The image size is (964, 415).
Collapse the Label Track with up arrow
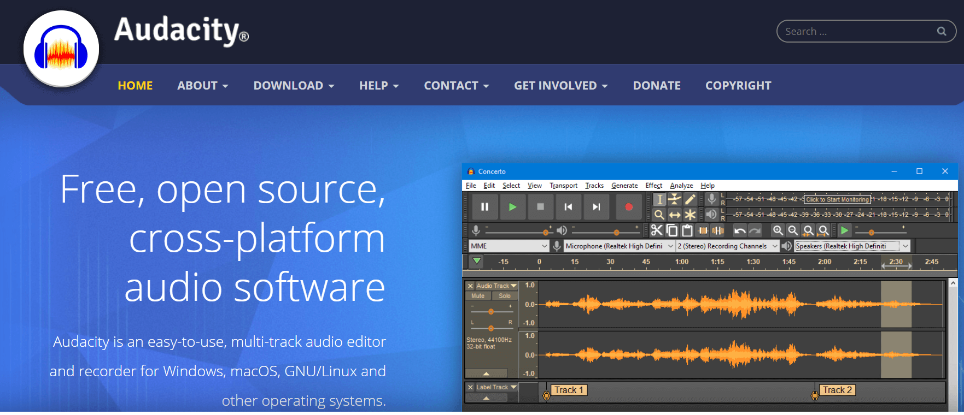tap(486, 398)
